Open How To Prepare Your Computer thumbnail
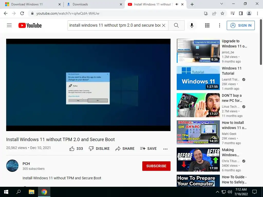The width and height of the screenshot is (263, 197). pos(198,181)
